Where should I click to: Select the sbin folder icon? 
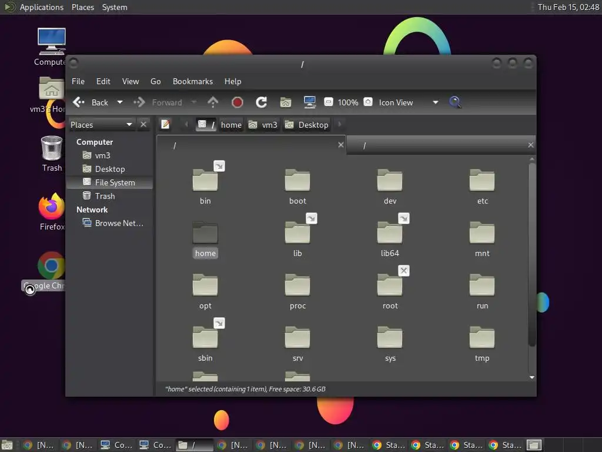205,337
